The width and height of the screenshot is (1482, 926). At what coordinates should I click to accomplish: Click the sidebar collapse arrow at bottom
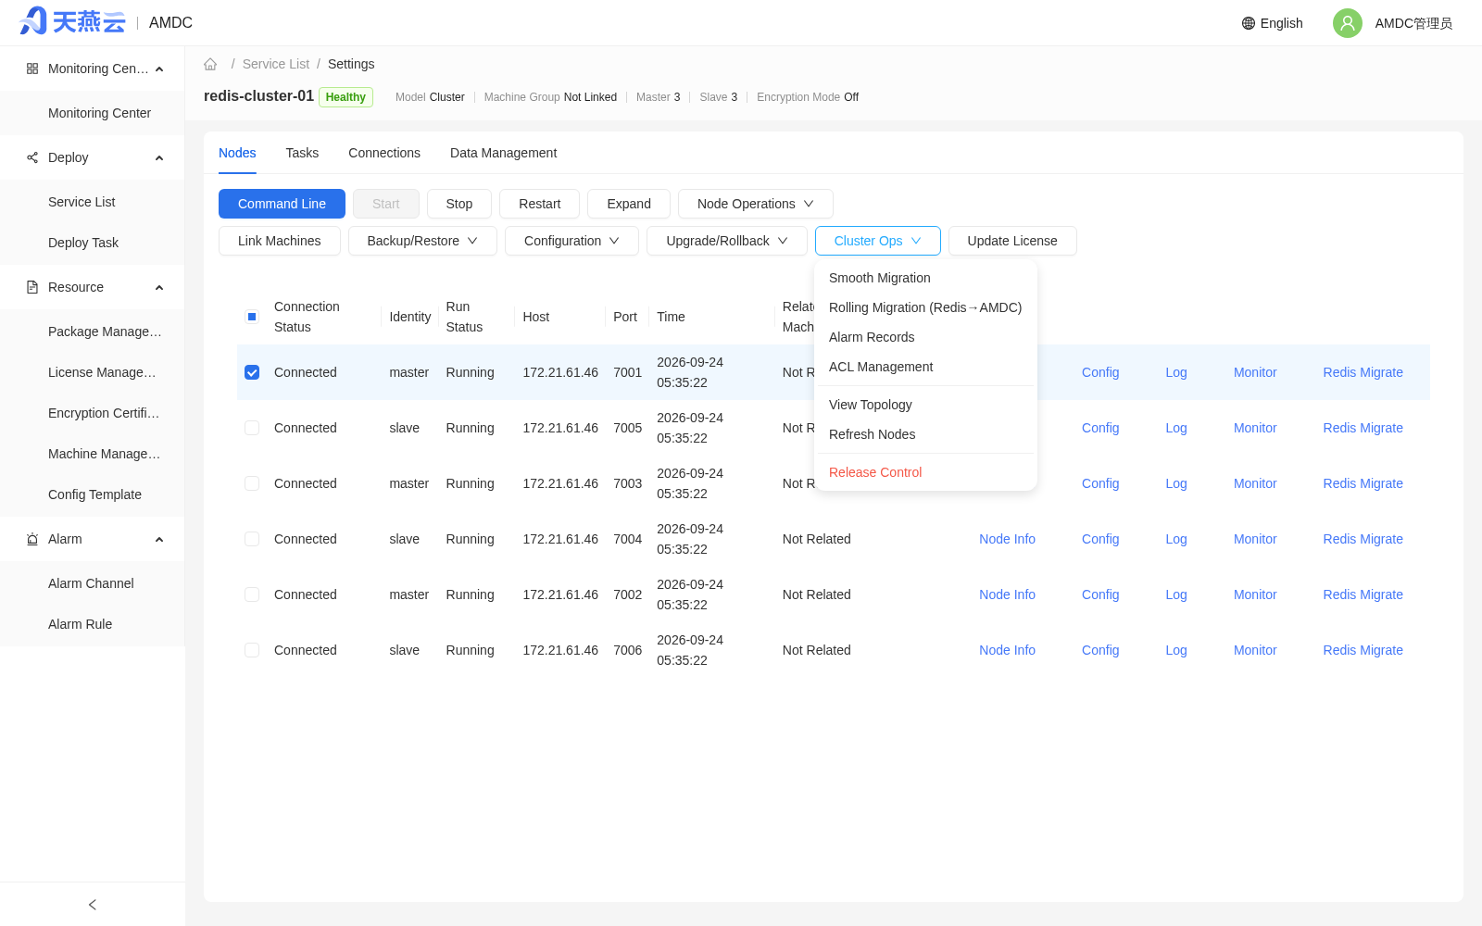point(93,905)
